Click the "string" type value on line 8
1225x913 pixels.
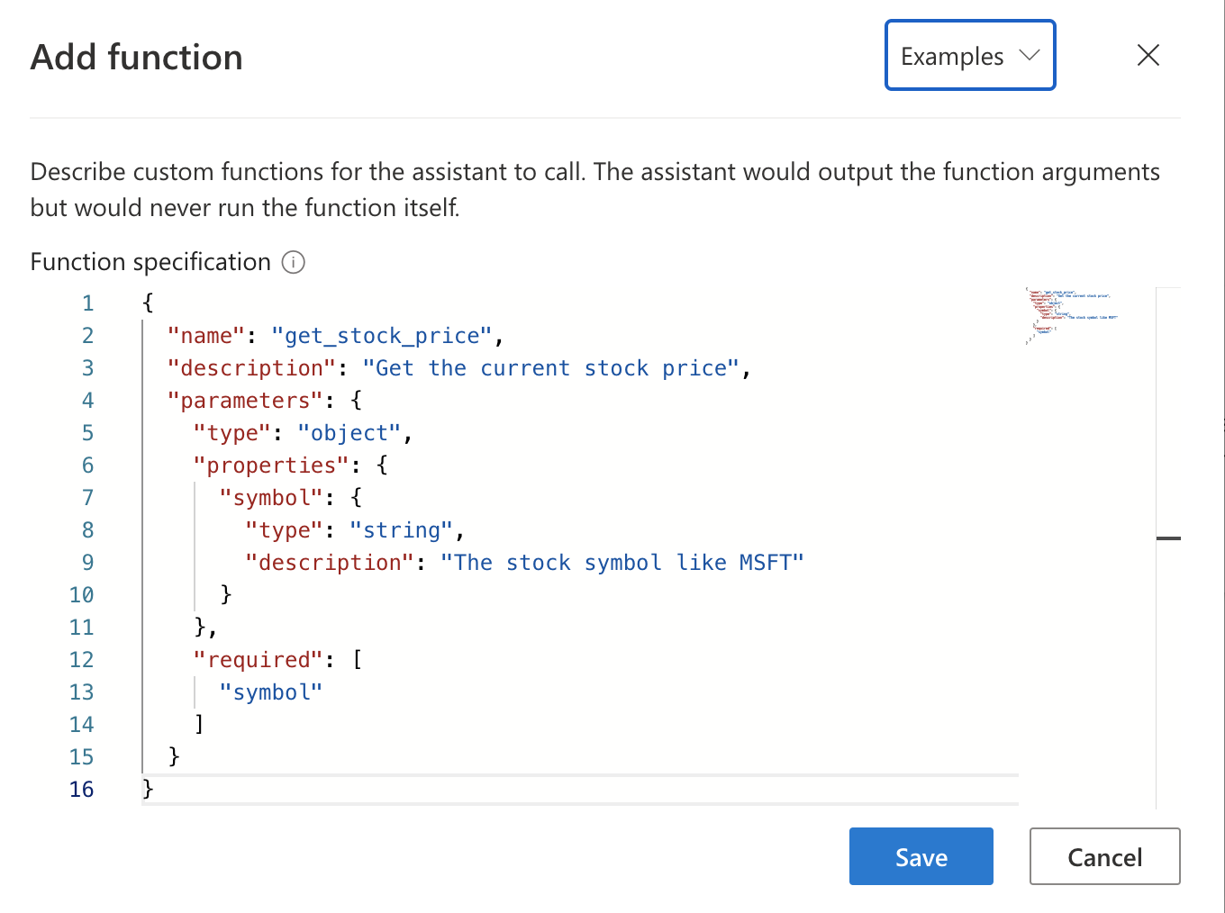point(401,530)
